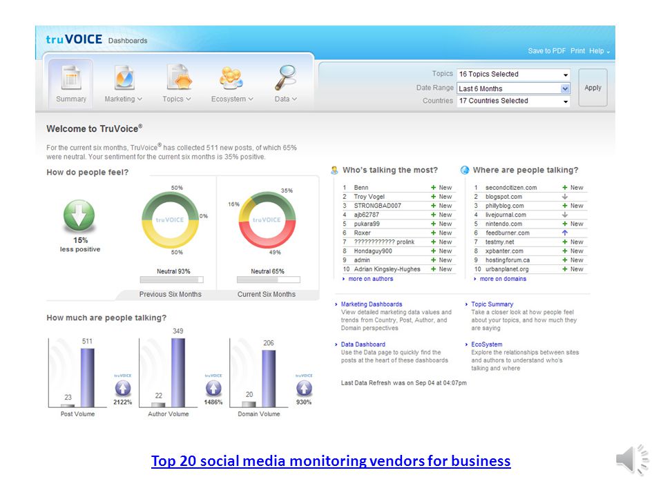Click the Topics document icon

pyautogui.click(x=180, y=77)
